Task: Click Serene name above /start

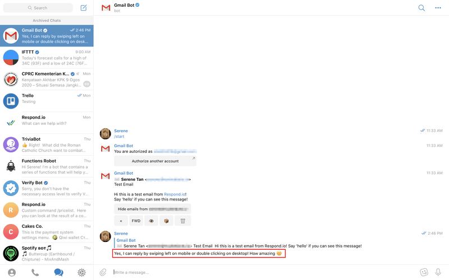Action: click(121, 131)
